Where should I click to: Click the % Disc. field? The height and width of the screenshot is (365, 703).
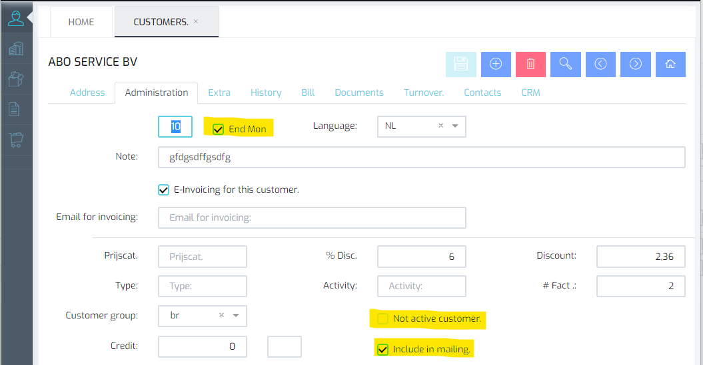(x=421, y=257)
